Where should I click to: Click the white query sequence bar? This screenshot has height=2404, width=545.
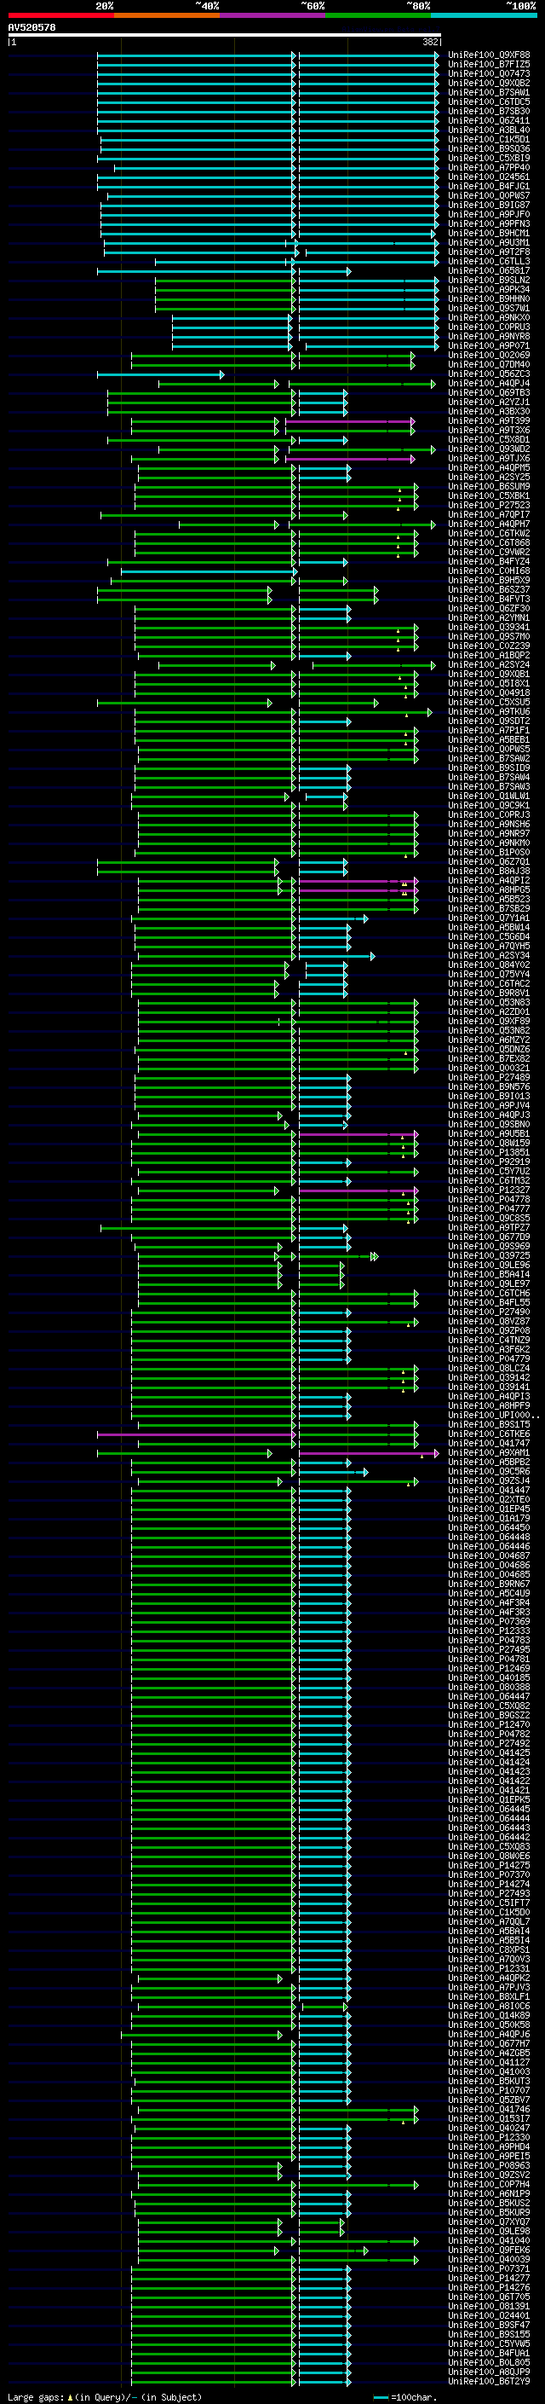pos(225,34)
